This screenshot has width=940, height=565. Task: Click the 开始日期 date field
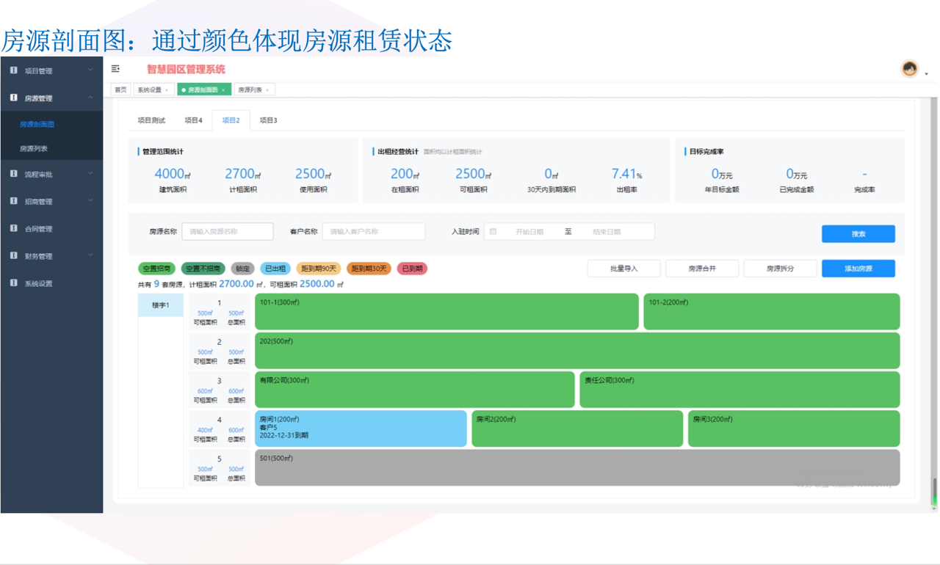tap(529, 232)
